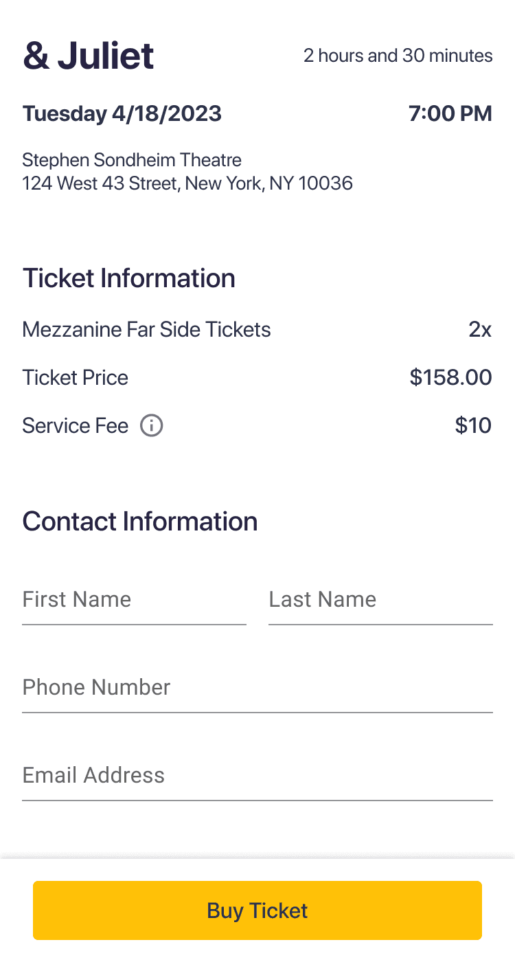This screenshot has height=962, width=515.
Task: Tap into the Phone Number field
Action: 257,688
